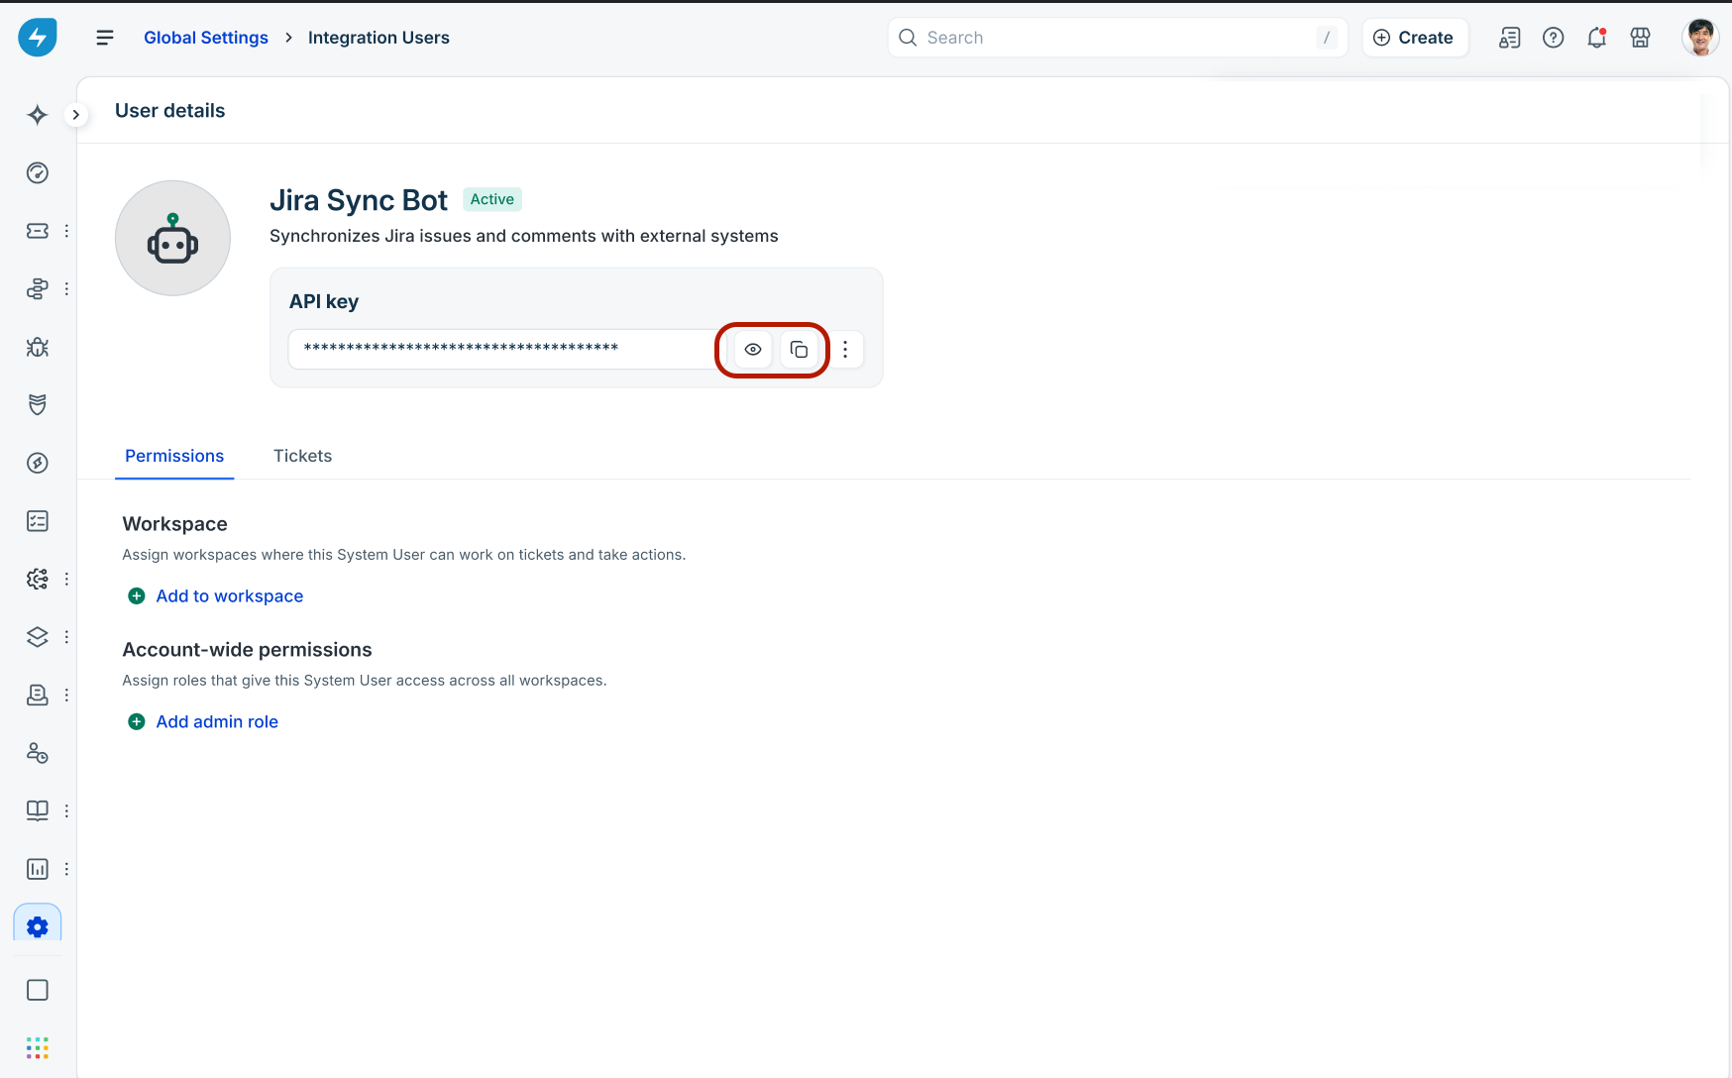Switch to the Permissions tab
Image resolution: width=1732 pixels, height=1078 pixels.
(174, 456)
